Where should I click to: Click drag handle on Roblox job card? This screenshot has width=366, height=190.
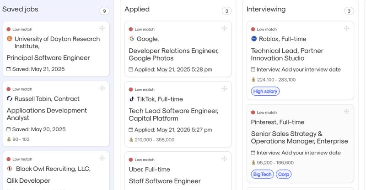click(346, 29)
